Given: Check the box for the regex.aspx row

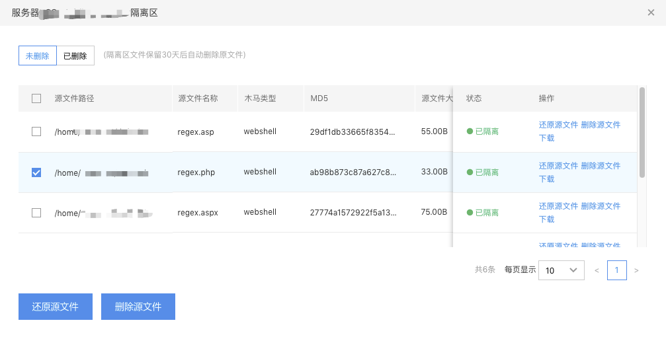Looking at the screenshot, I should [36, 213].
